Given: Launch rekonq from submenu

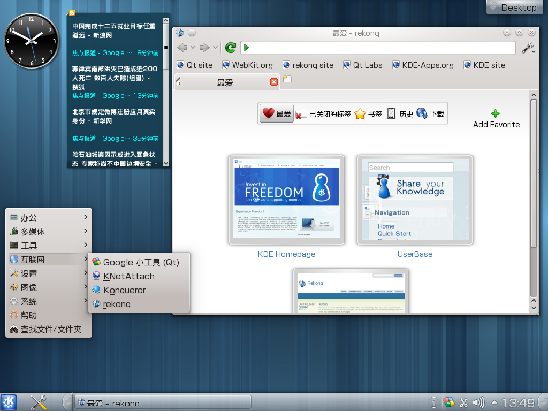Looking at the screenshot, I should [x=139, y=304].
